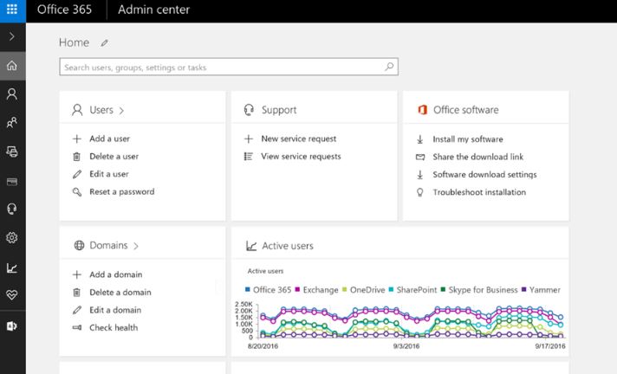The image size is (617, 374).
Task: Click the Add a user link
Action: pos(109,139)
